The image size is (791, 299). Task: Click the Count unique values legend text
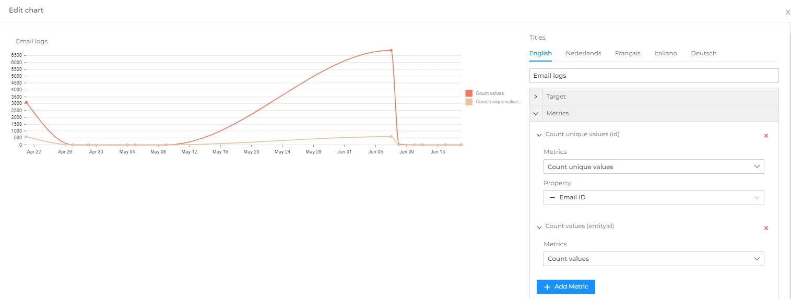[x=498, y=102]
